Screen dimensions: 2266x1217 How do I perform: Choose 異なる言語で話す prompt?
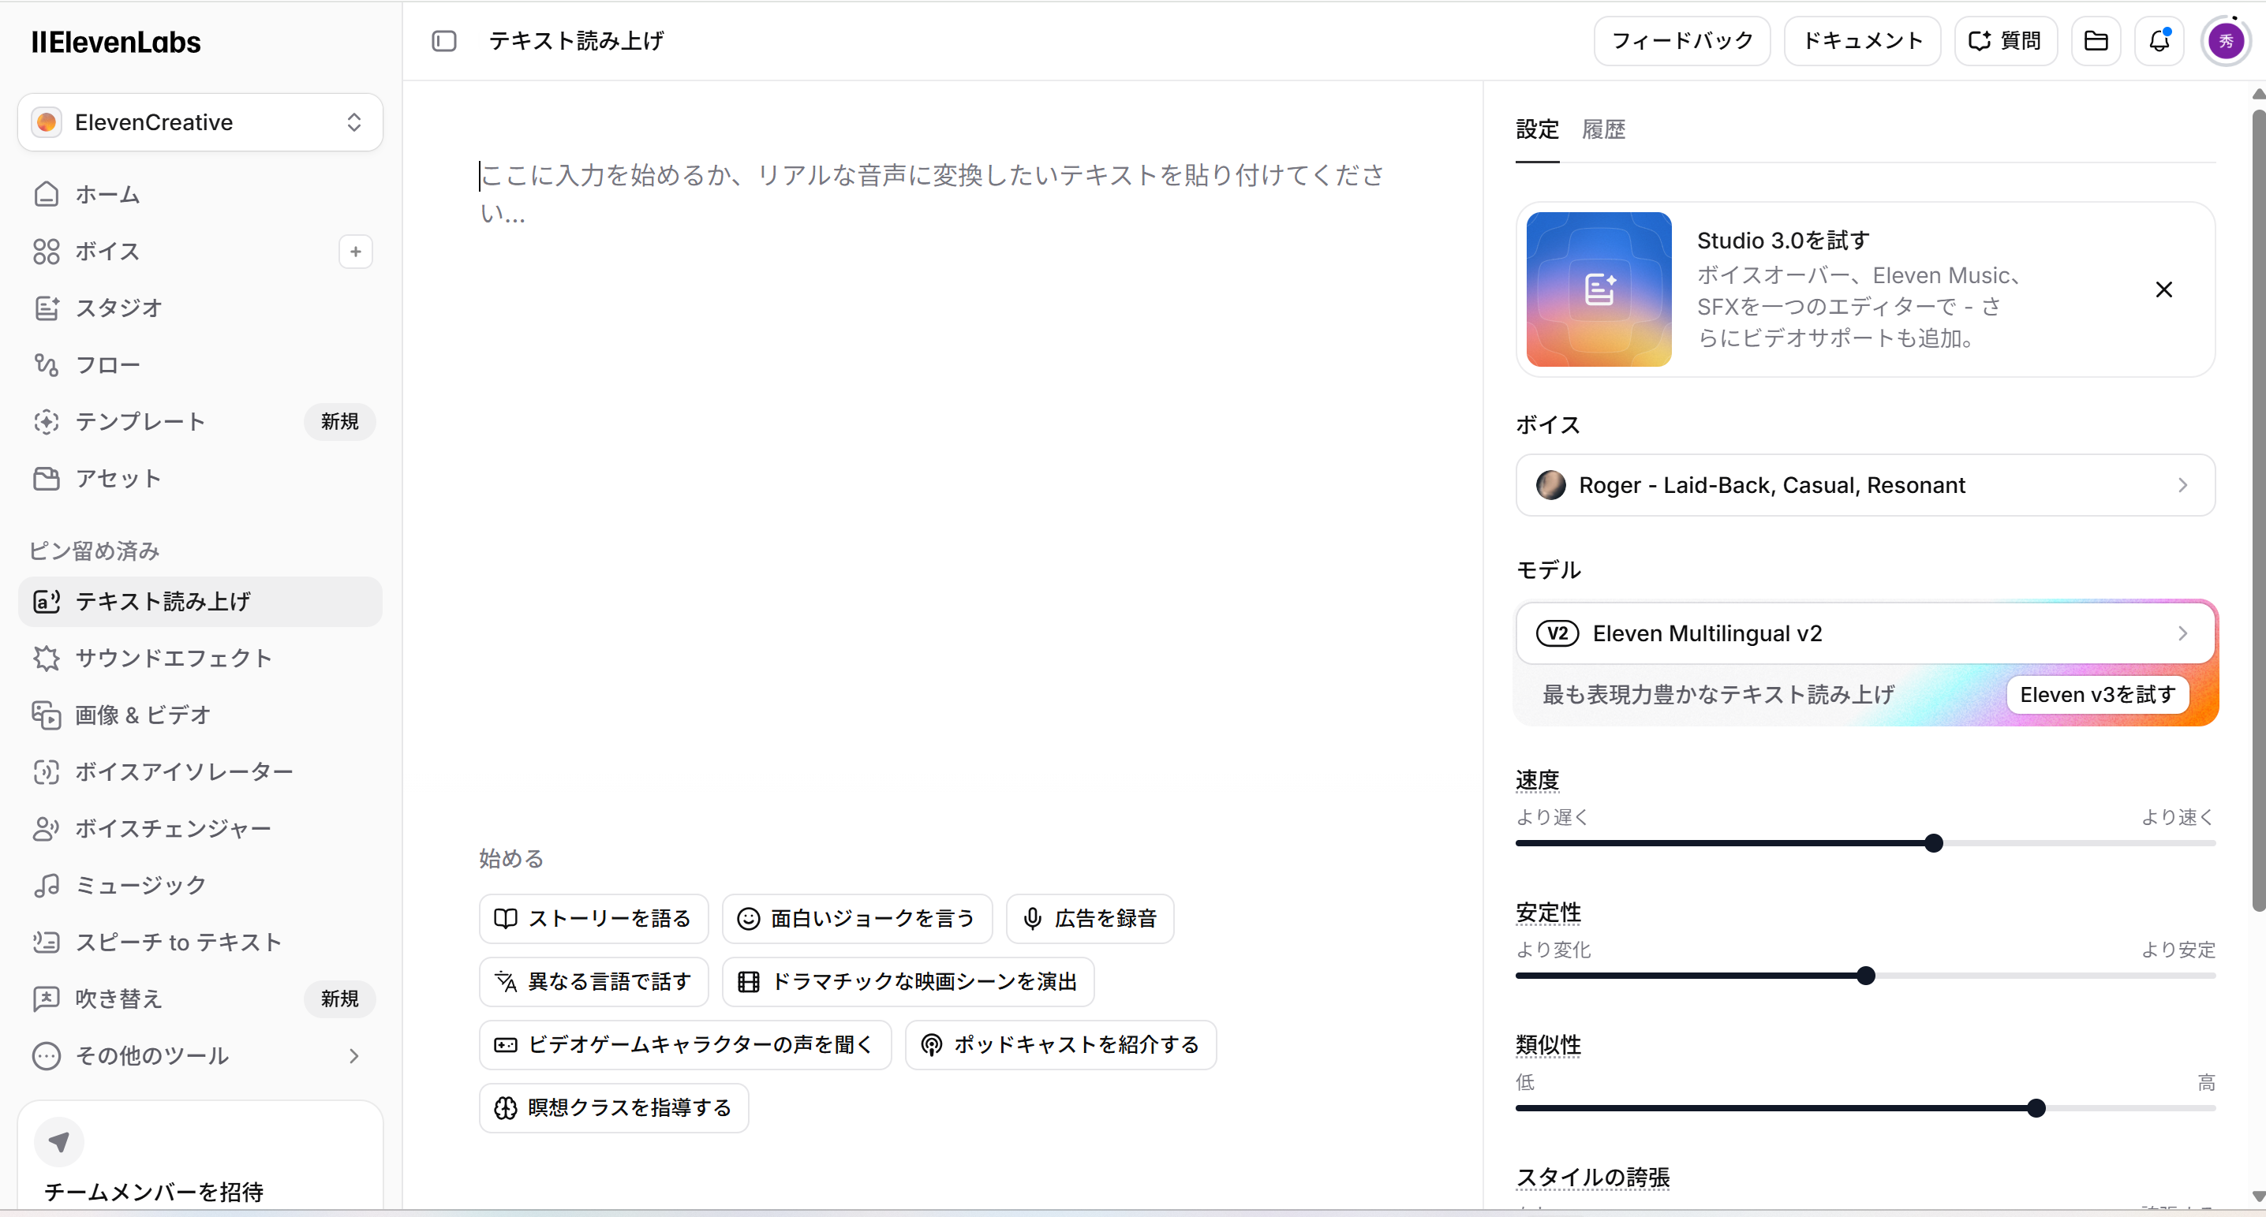pos(594,981)
